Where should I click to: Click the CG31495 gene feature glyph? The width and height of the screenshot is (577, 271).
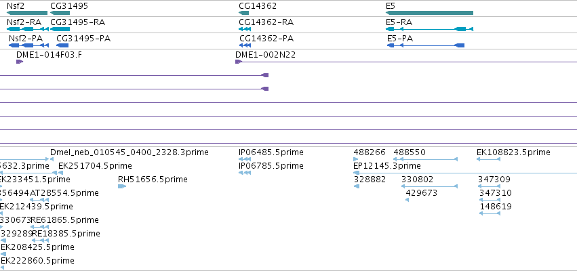(x=60, y=13)
